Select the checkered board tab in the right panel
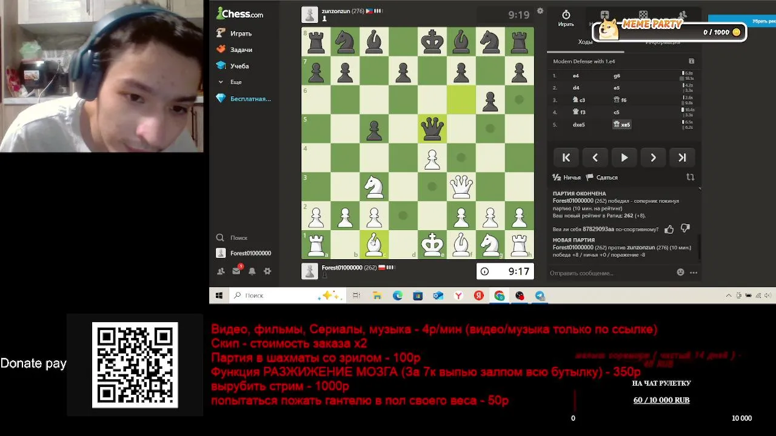This screenshot has height=436, width=776. 643,15
